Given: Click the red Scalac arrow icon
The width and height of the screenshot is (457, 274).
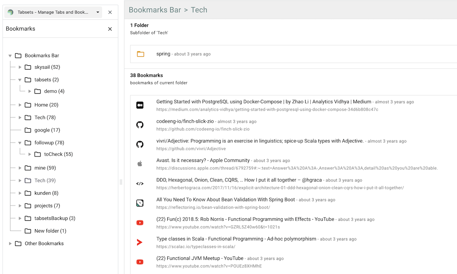Looking at the screenshot, I should (140, 242).
